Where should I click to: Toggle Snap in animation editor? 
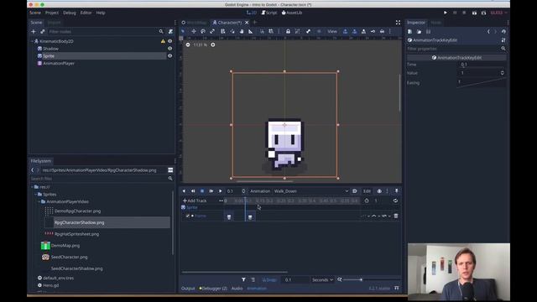click(x=269, y=279)
